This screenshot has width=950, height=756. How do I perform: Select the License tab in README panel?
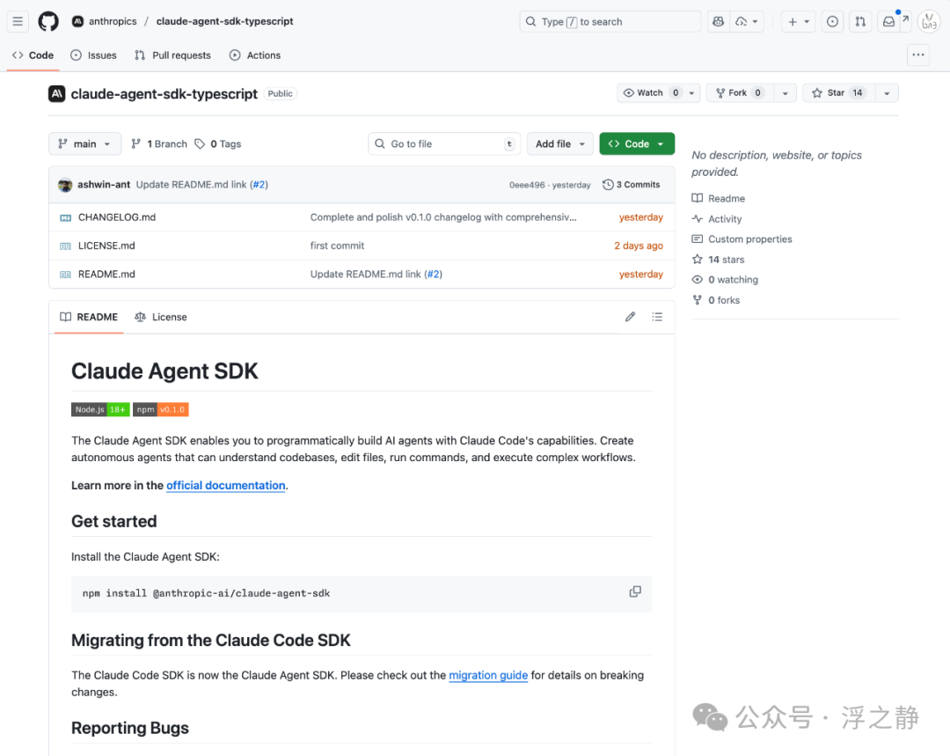(161, 317)
